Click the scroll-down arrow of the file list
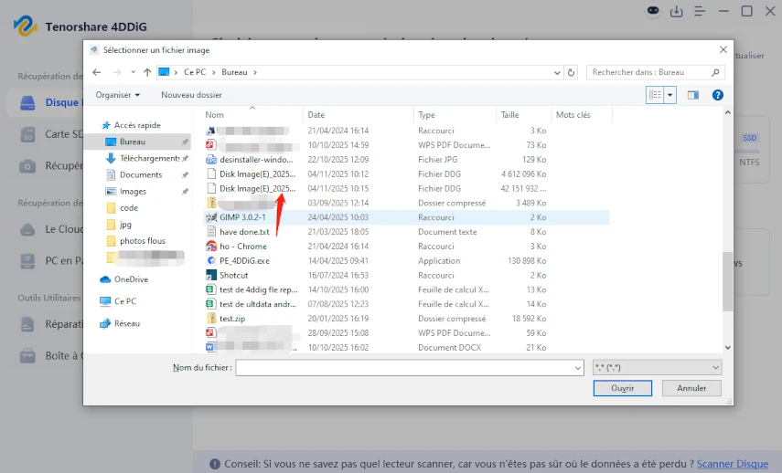 pos(727,348)
